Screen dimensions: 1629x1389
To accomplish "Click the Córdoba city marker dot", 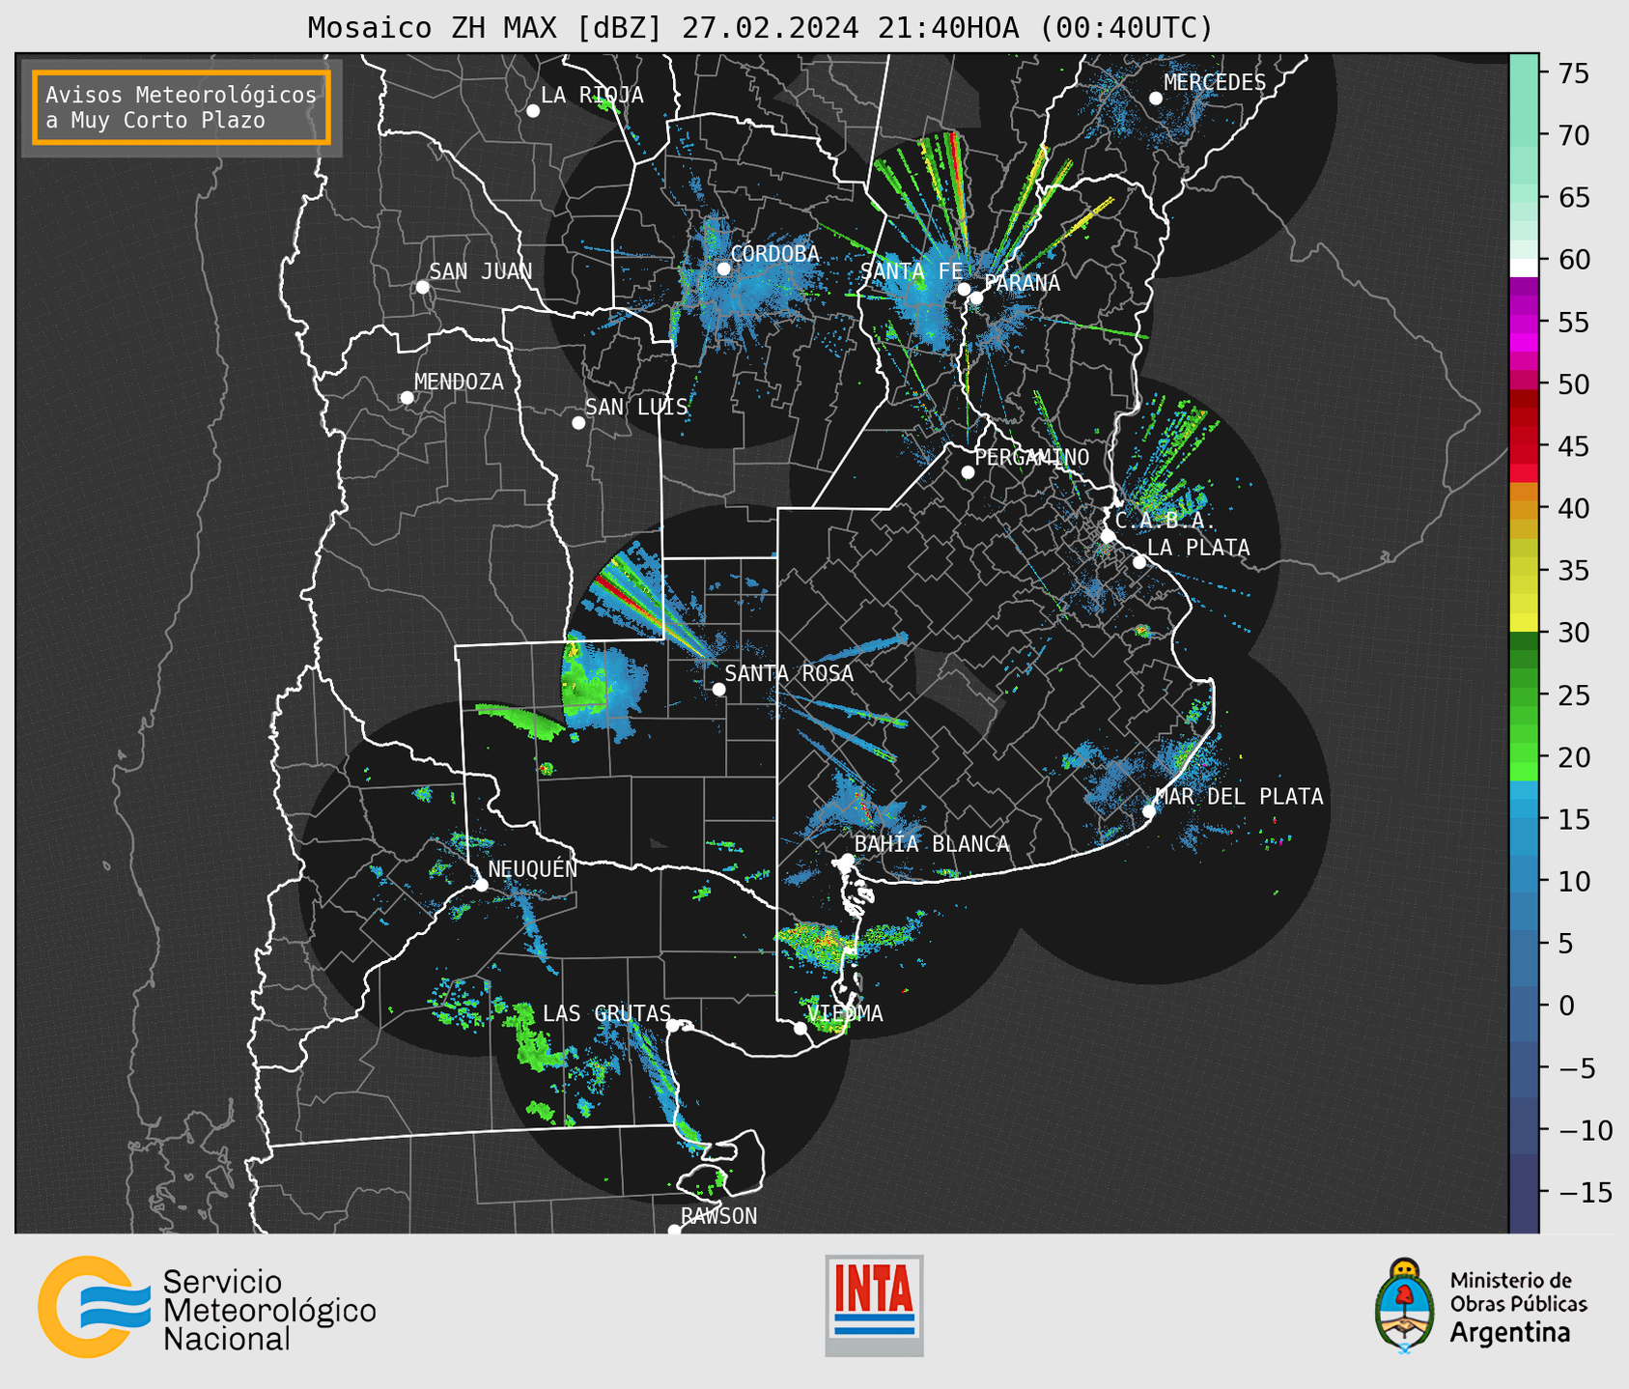I will pos(724,269).
